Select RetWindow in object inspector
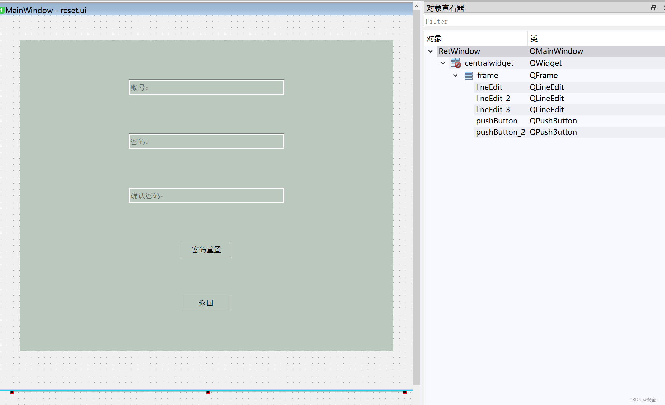Image resolution: width=665 pixels, height=405 pixels. click(459, 51)
